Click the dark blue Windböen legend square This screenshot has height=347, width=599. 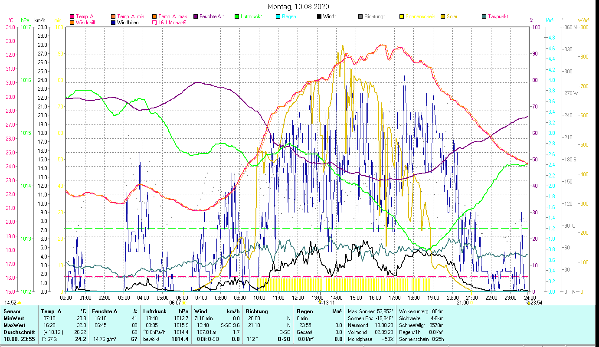coord(113,23)
